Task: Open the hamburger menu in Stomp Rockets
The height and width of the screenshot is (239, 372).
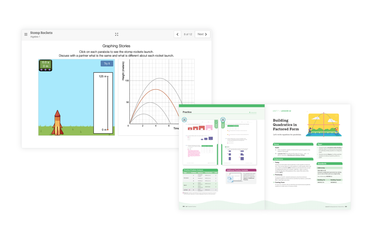Action: [26, 34]
